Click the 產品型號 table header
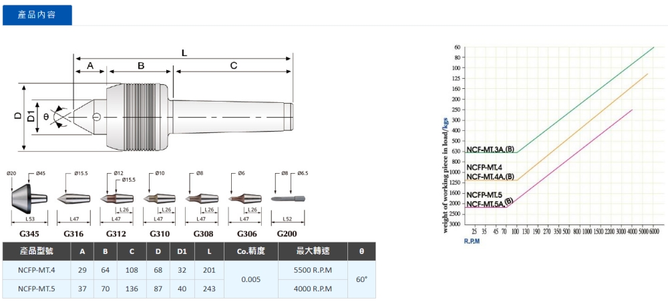The height and width of the screenshot is (304, 668). pos(36,251)
